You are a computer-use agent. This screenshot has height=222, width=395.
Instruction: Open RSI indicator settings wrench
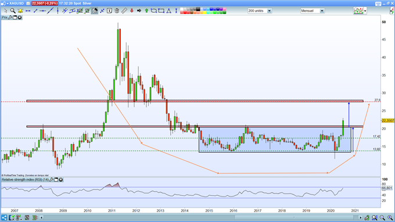52,180
